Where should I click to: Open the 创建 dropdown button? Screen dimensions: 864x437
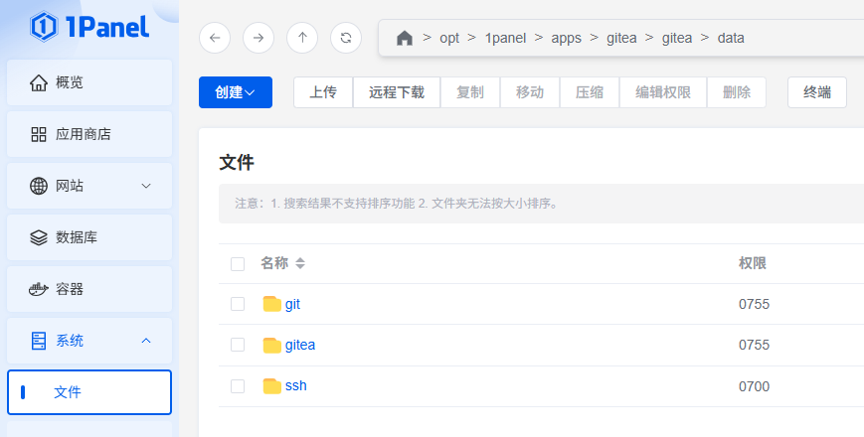(236, 92)
